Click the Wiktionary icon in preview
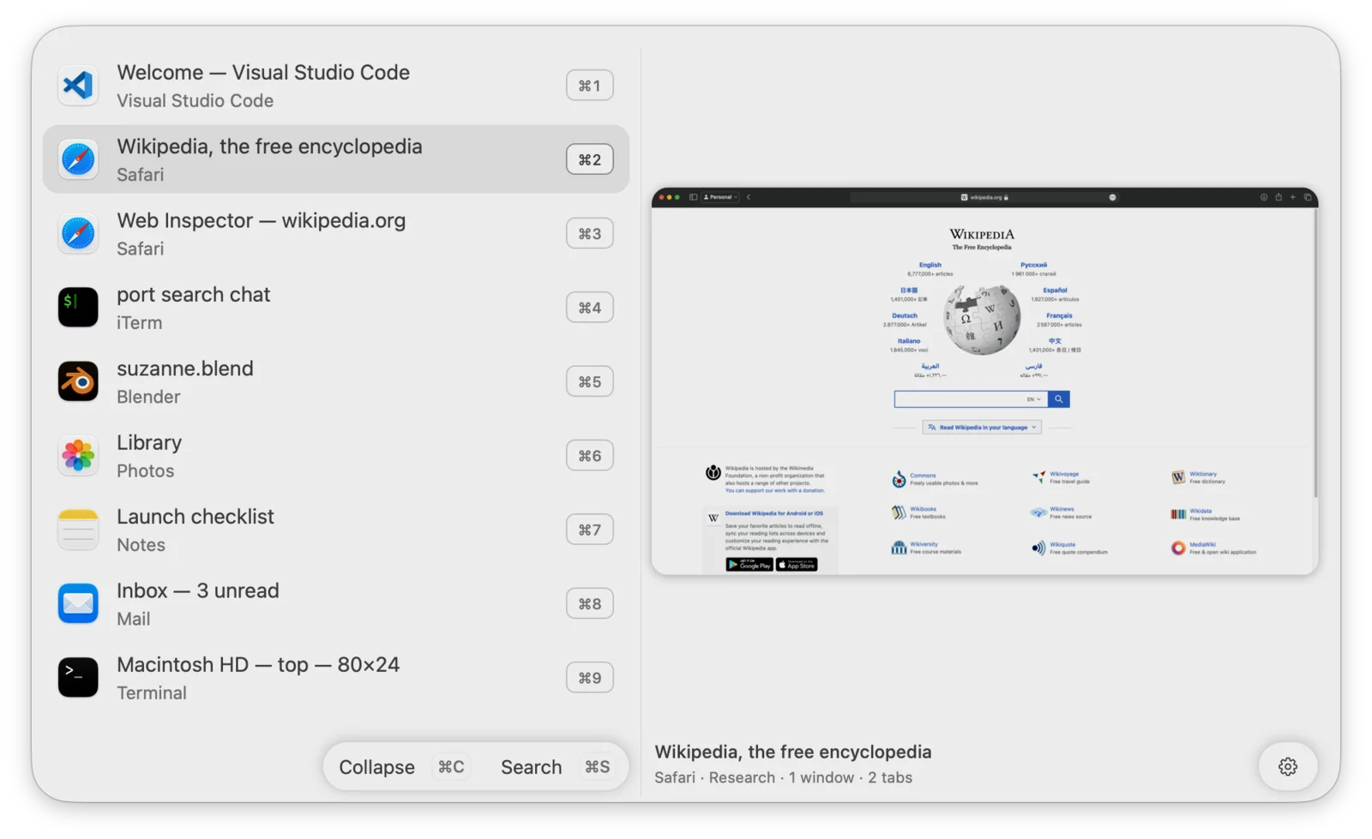1372x839 pixels. [1178, 477]
